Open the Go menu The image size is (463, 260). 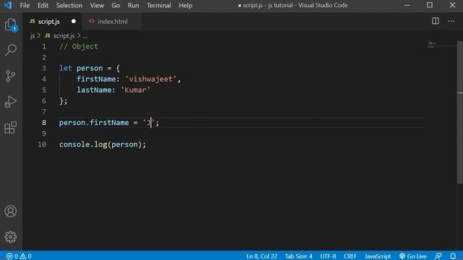pos(116,5)
